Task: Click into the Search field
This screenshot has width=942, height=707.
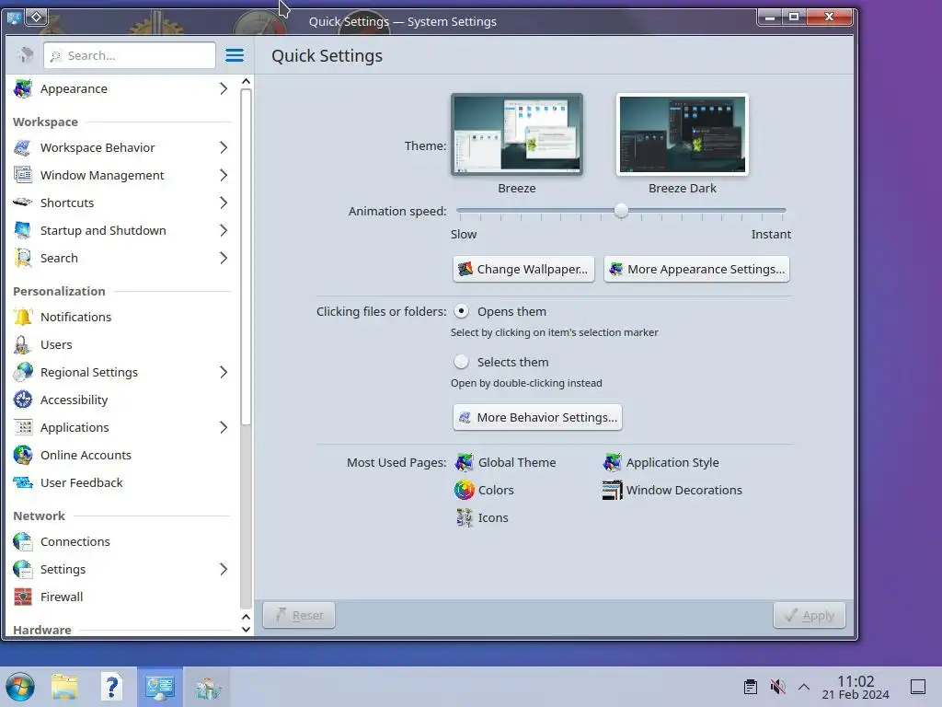Action: (130, 55)
